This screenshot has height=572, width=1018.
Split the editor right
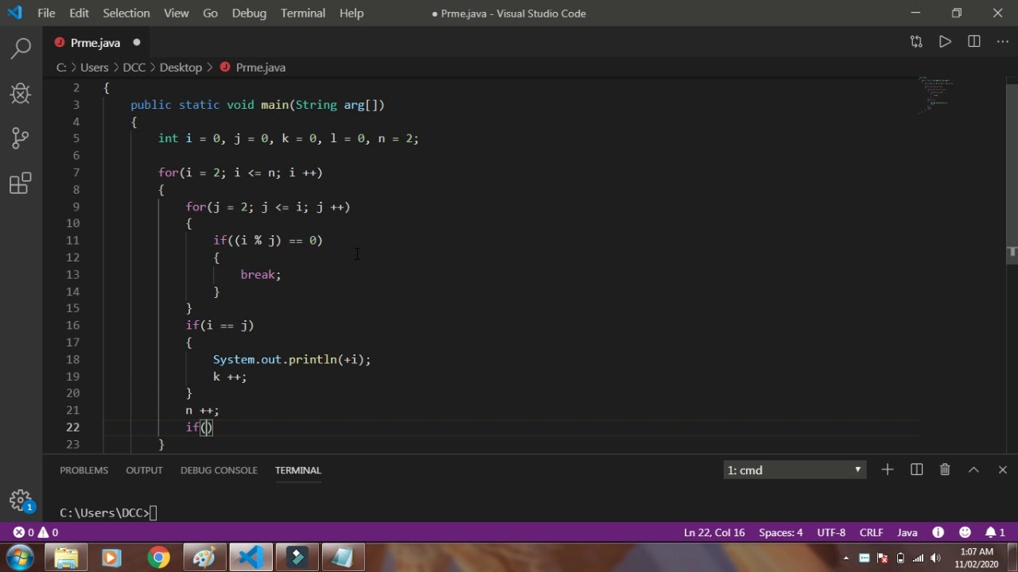pyautogui.click(x=973, y=42)
